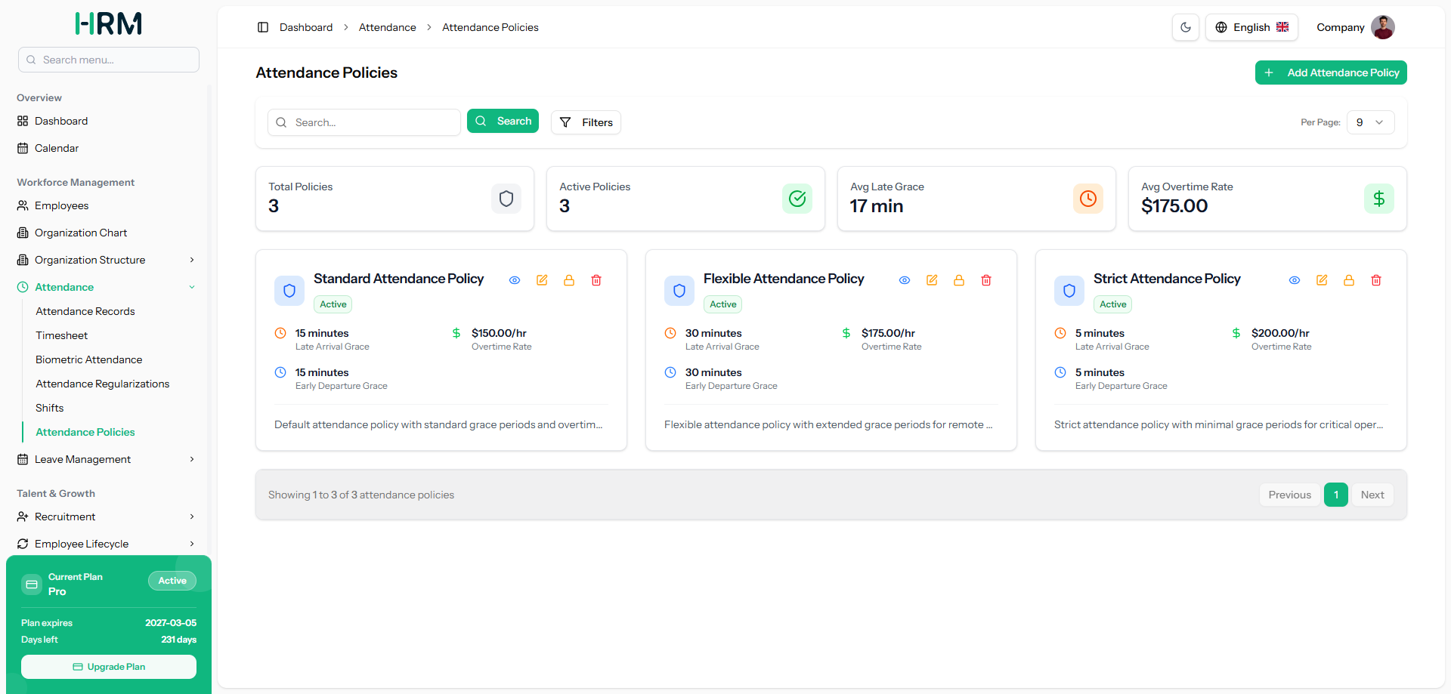Focus the policies Search input field
This screenshot has height=694, width=1451.
(x=364, y=122)
